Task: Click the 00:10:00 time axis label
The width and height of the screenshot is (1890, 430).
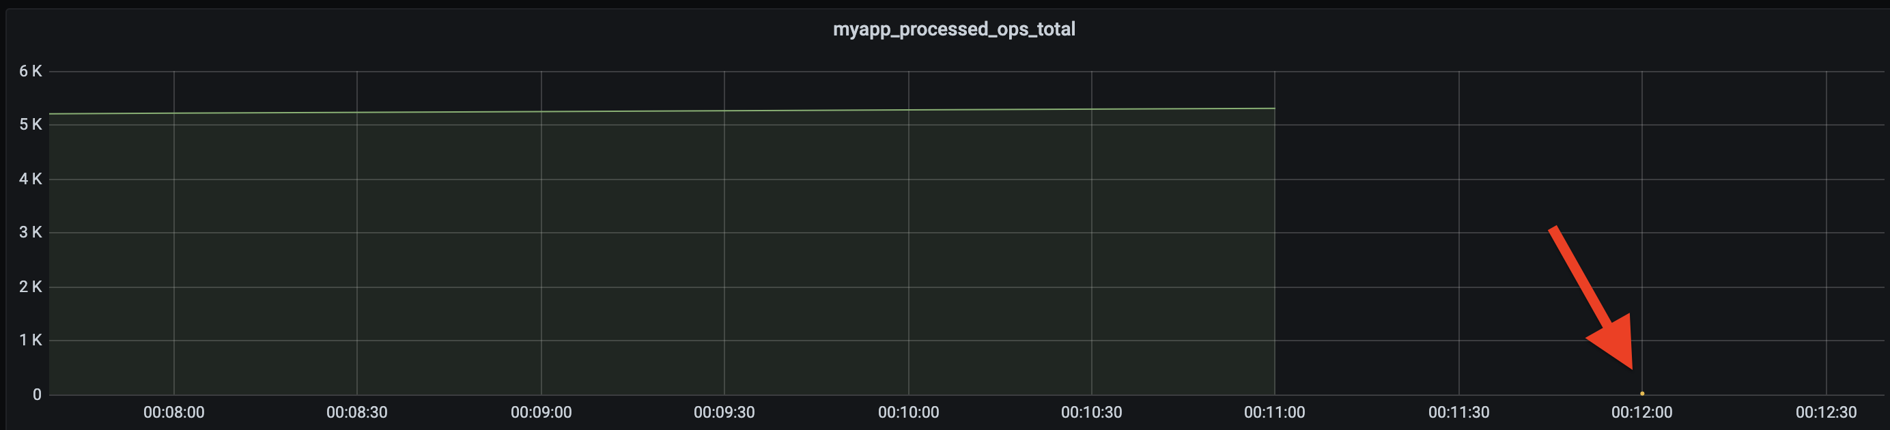Action: (908, 412)
